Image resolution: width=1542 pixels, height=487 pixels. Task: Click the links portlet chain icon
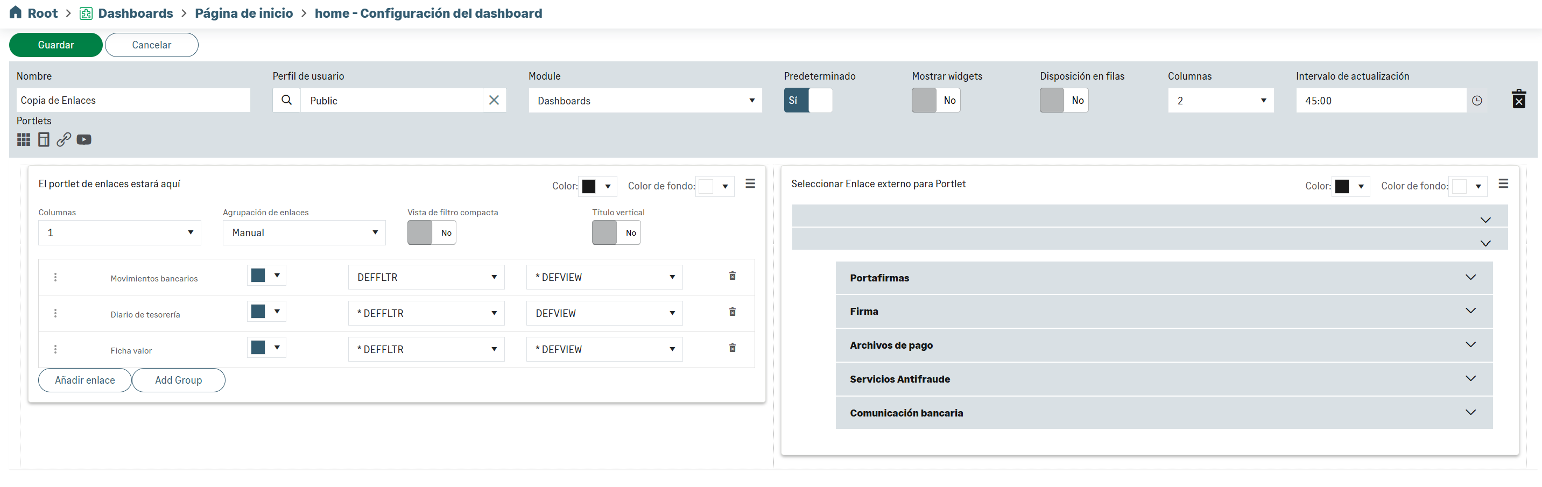click(x=64, y=139)
